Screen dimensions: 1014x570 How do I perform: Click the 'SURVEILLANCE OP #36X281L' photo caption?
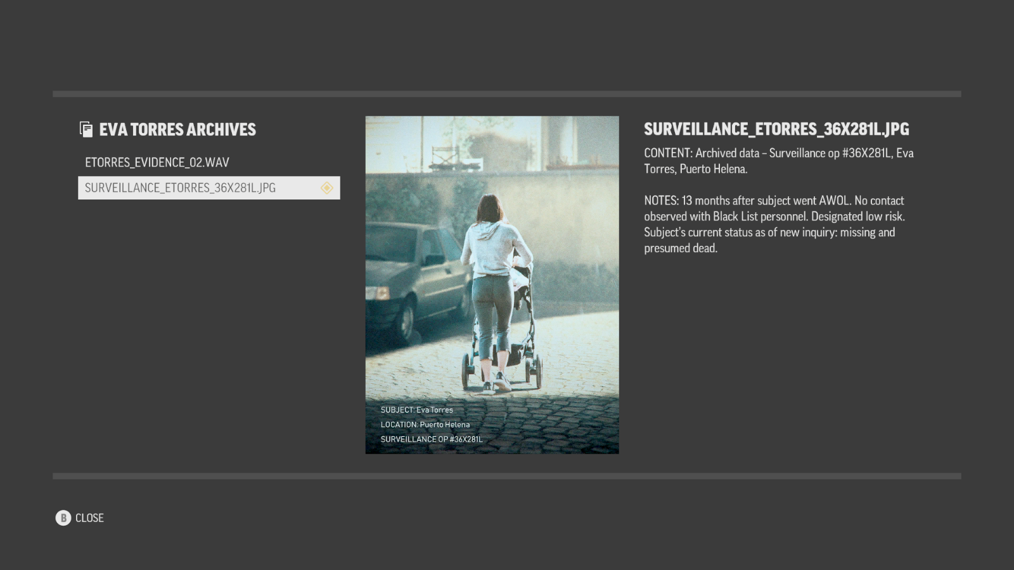click(432, 439)
